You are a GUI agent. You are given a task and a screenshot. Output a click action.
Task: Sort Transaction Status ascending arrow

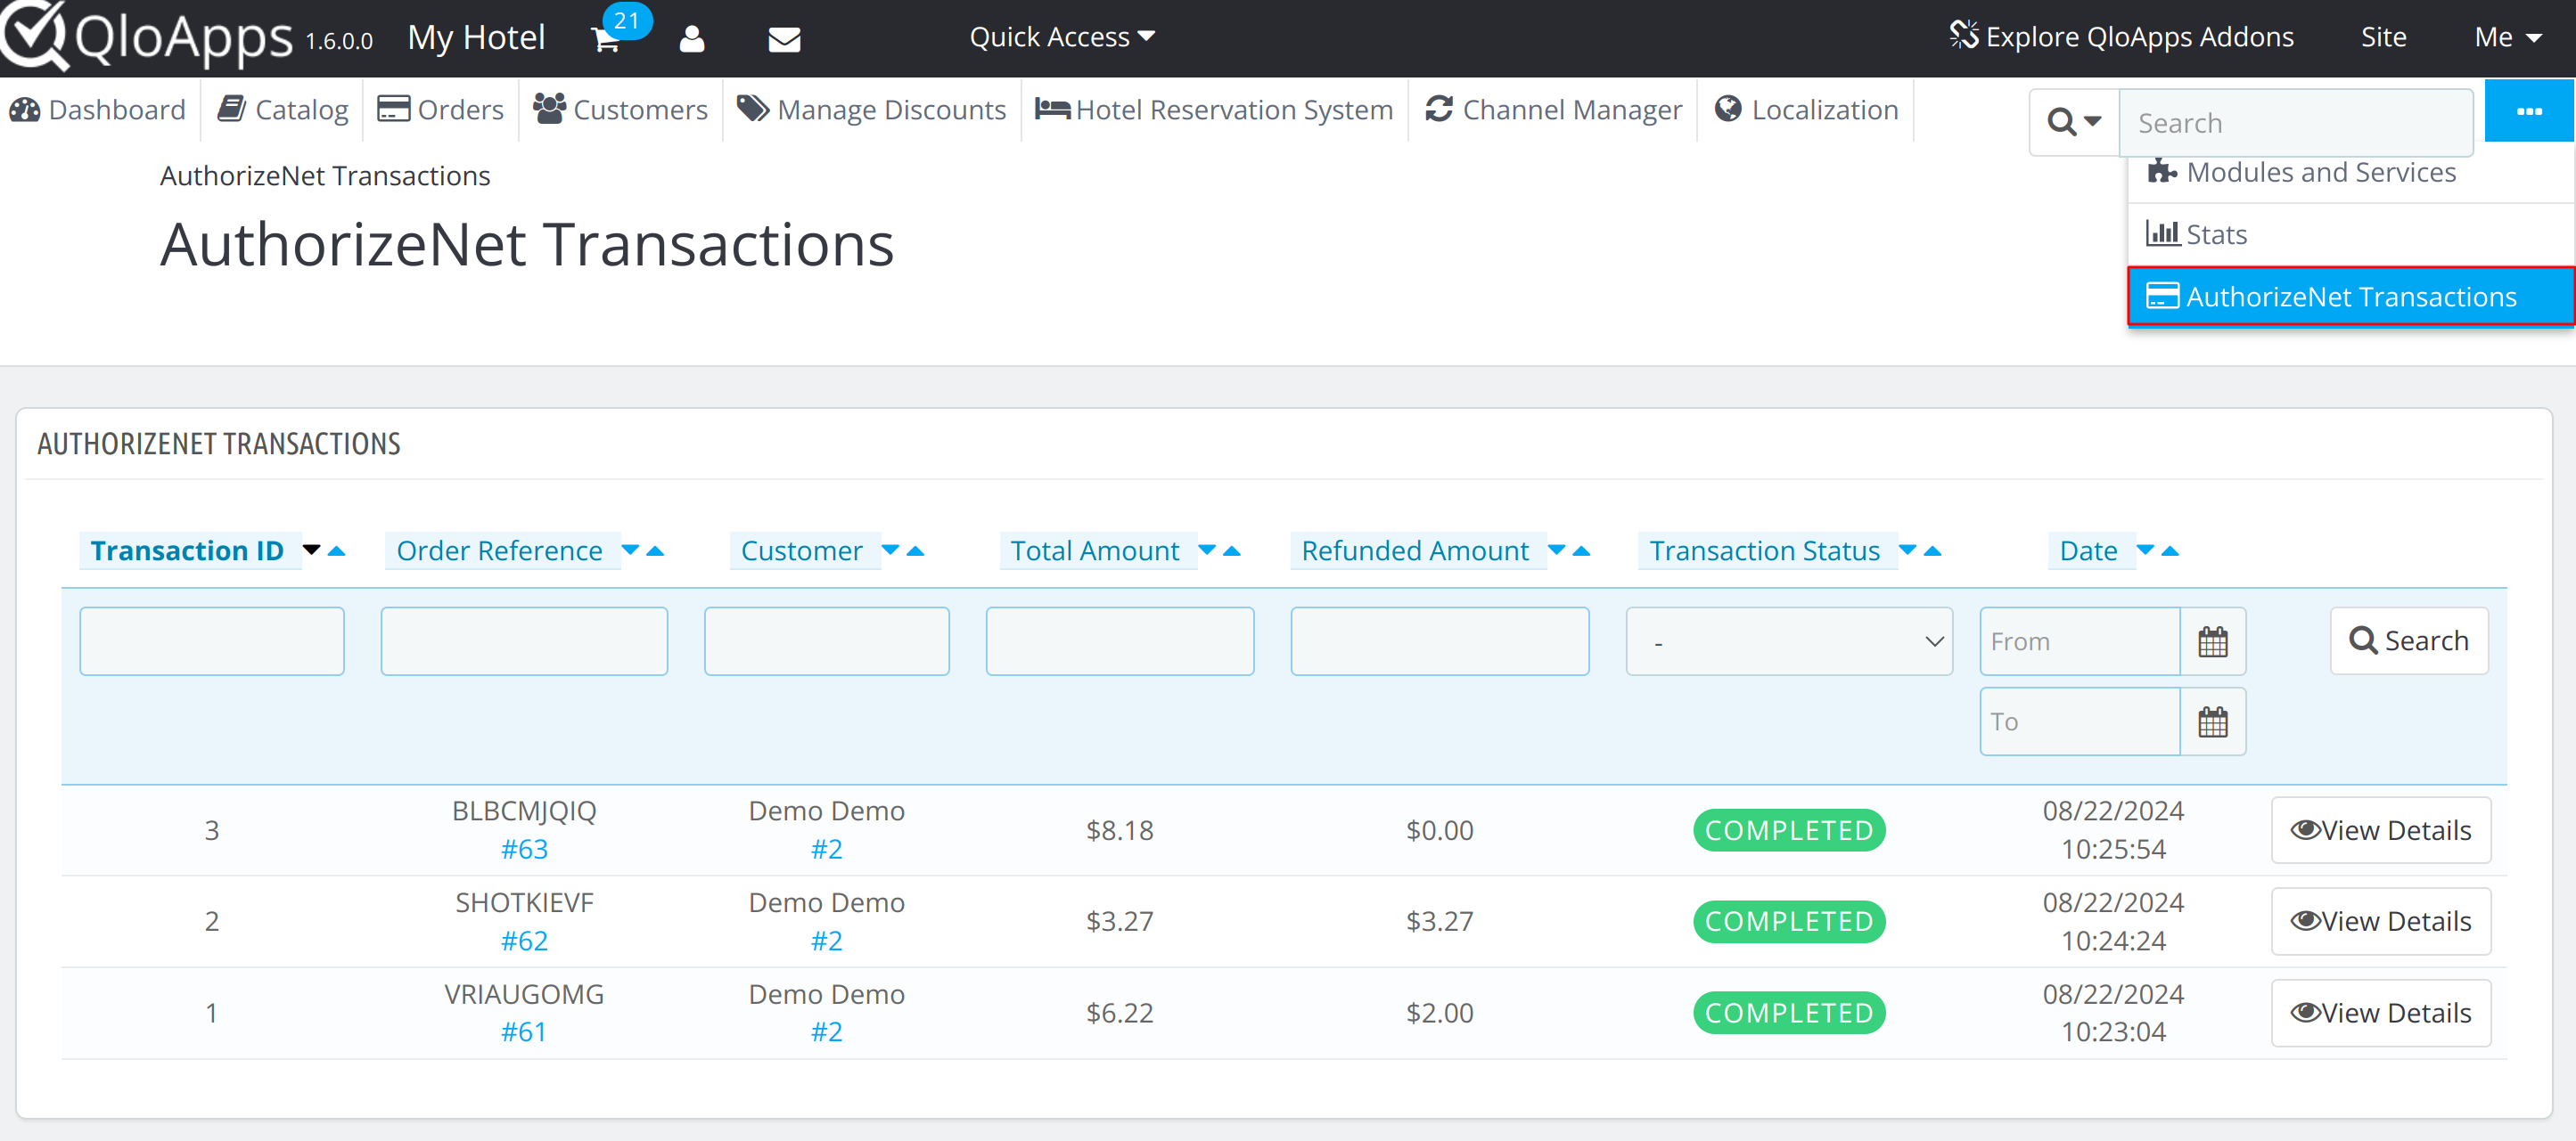coord(1933,550)
